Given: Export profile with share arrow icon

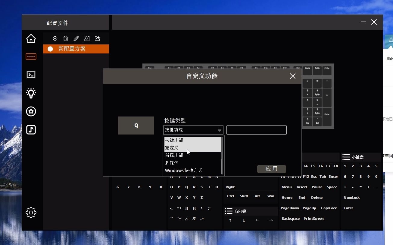Looking at the screenshot, I should pos(97,38).
